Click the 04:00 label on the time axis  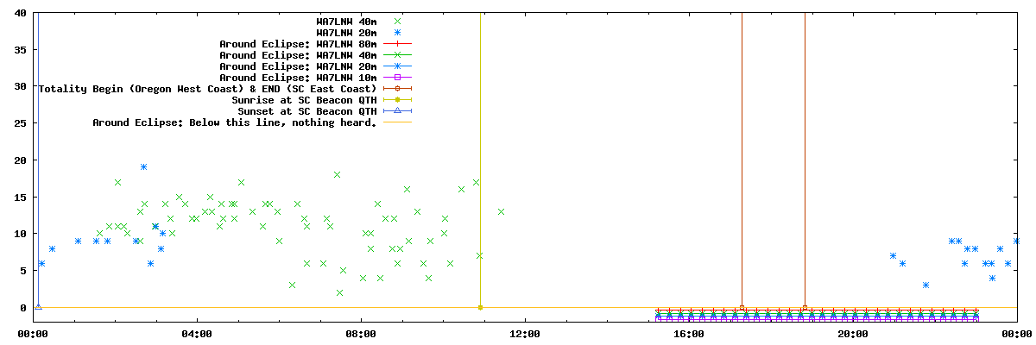click(x=197, y=334)
